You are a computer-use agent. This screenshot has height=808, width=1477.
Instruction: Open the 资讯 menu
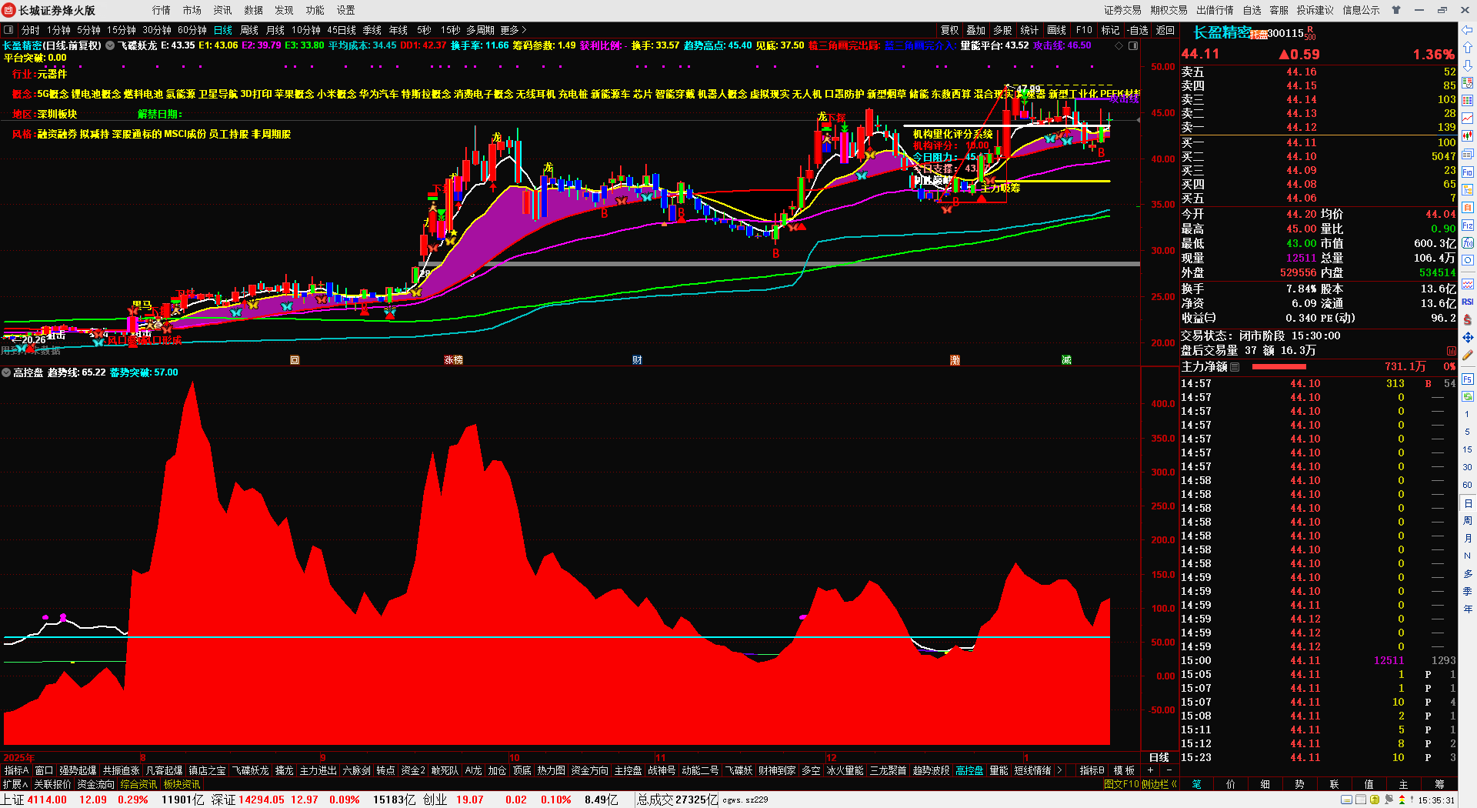coord(223,10)
